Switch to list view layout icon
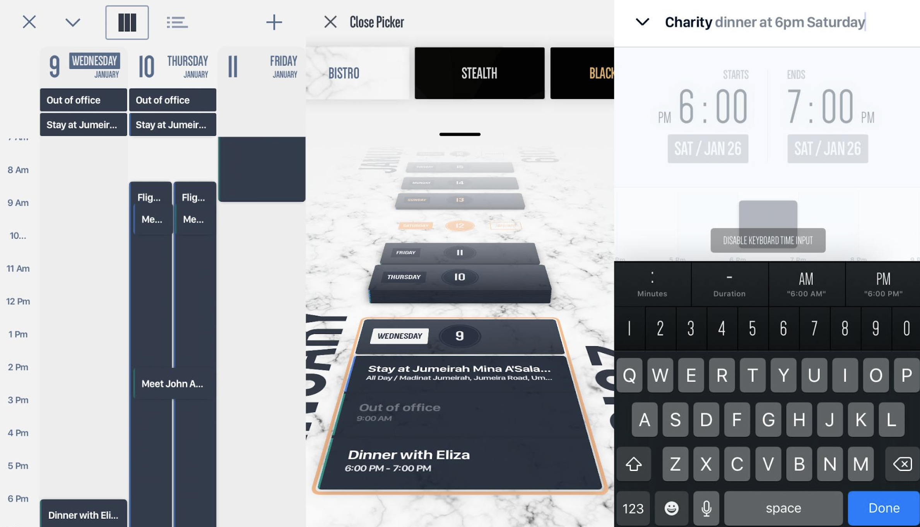The height and width of the screenshot is (527, 920). (x=176, y=21)
